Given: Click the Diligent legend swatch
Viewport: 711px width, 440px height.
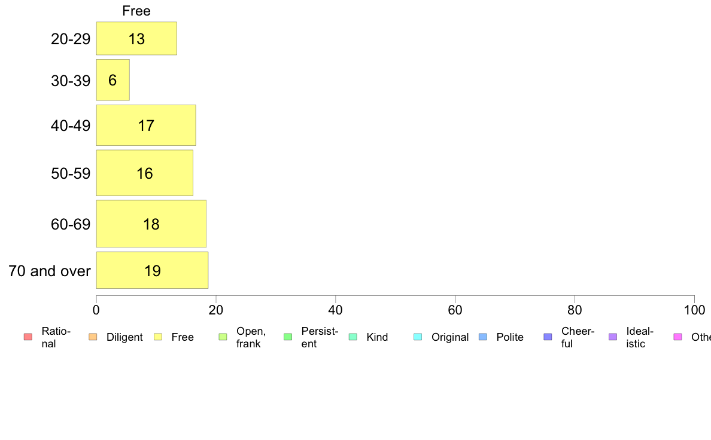Looking at the screenshot, I should click(92, 337).
